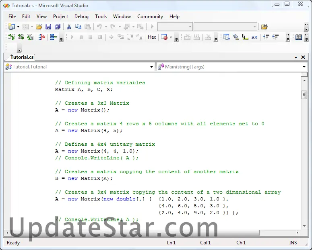Click the Start Debugging play icon
The image size is (312, 250).
coord(72,37)
